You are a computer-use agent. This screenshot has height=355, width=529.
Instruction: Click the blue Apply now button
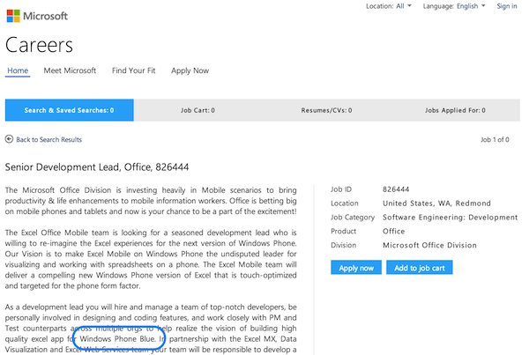pos(356,268)
